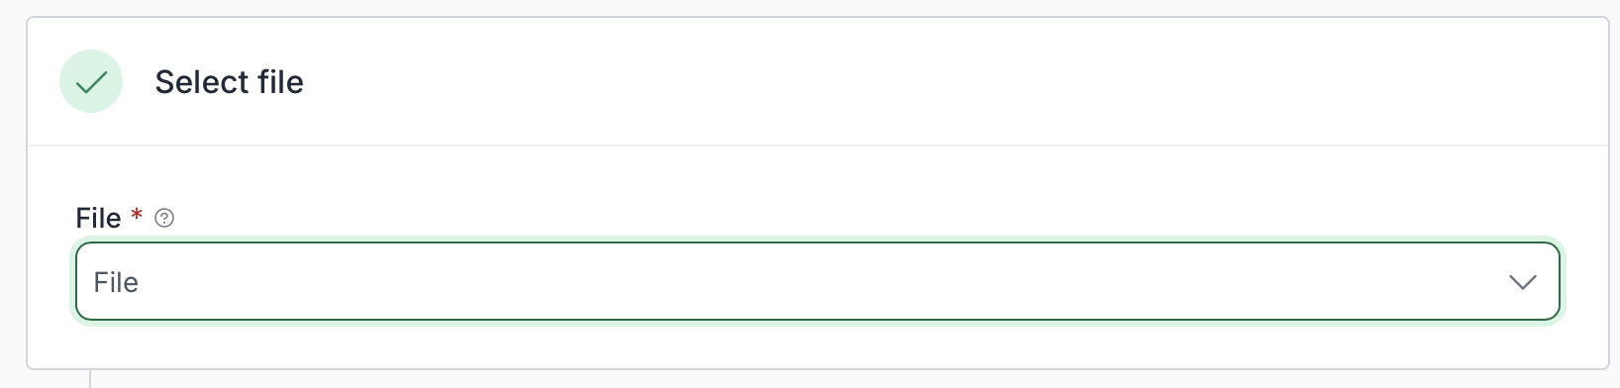Screen dimensions: 1620x388
Task: Click the green checkmark step icon
Action: point(91,81)
